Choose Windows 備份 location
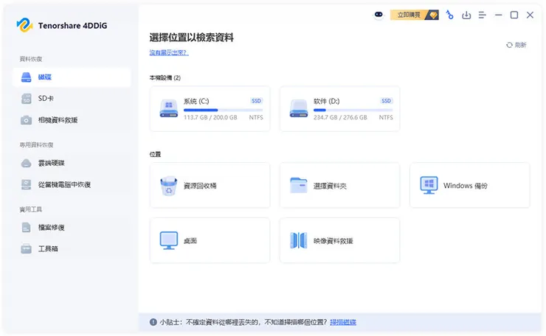 tap(470, 186)
